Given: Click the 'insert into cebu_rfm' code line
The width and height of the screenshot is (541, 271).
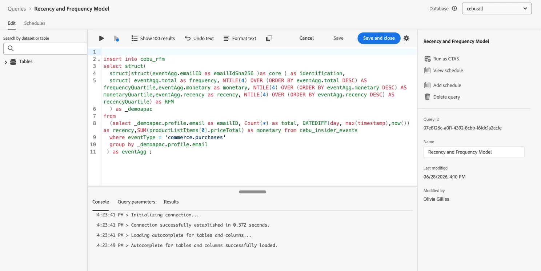Looking at the screenshot, I should coord(134,59).
